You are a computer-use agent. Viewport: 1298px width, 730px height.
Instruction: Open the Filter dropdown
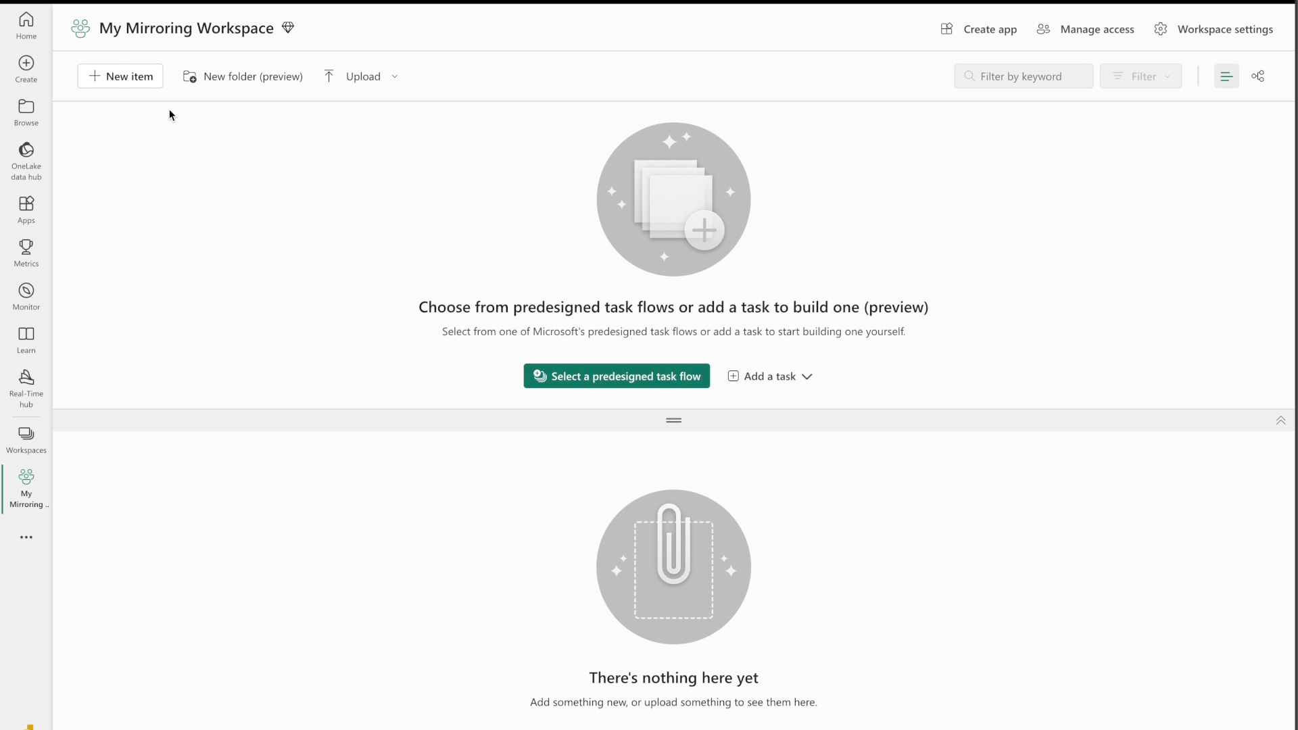(1140, 76)
